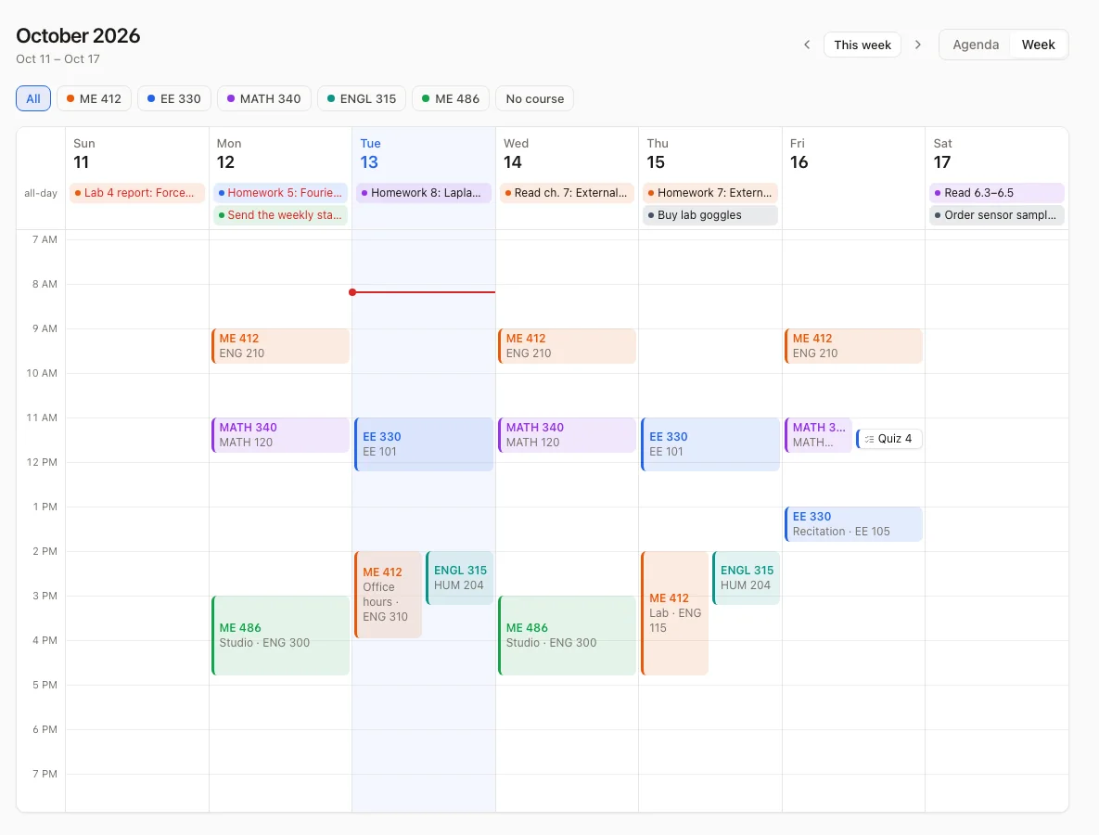Open Tuesday's ENGL 315 HUM 204 class
The width and height of the screenshot is (1099, 835).
coord(460,578)
